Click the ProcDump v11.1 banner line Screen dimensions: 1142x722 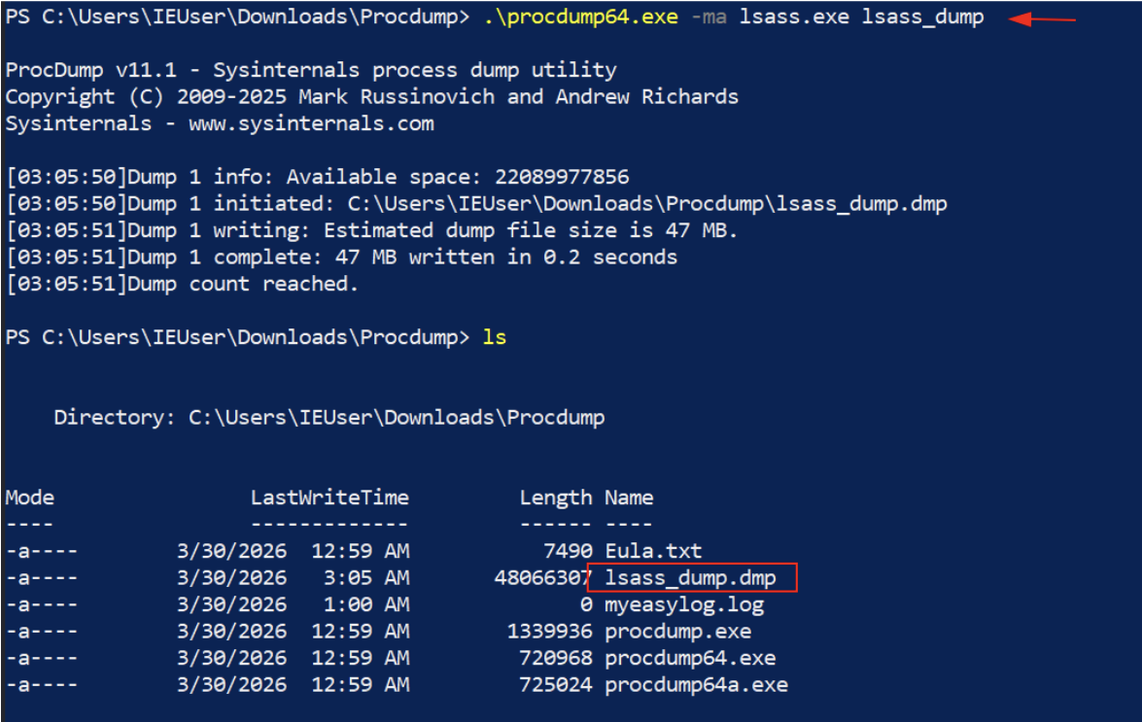click(x=311, y=70)
